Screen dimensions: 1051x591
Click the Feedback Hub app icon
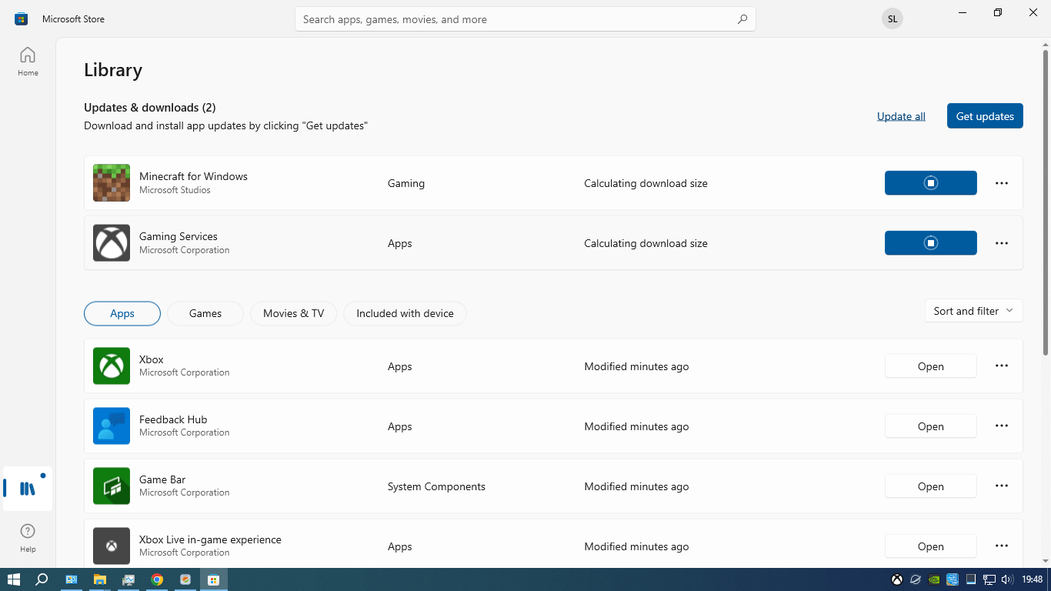pos(112,426)
